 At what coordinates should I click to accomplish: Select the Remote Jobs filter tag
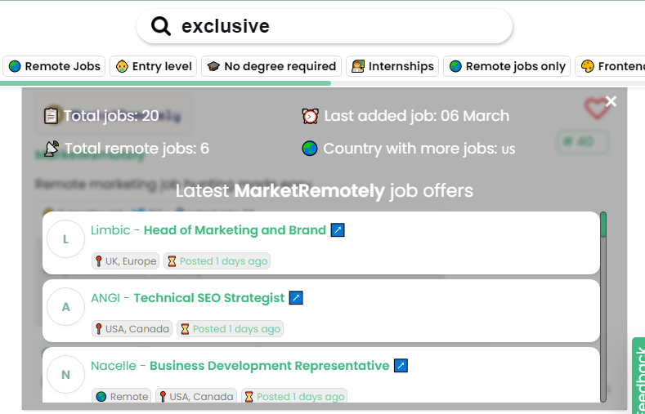point(54,66)
